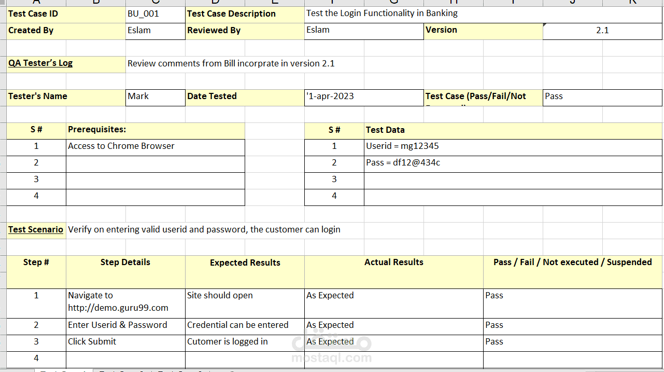This screenshot has width=664, height=372.
Task: Select the Eslam cell beside Reviewed By
Action: [364, 31]
